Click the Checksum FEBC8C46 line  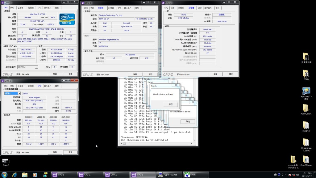point(134,137)
